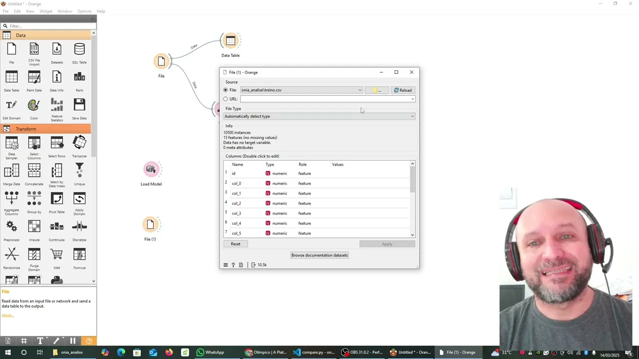Select the Rank widget
Screen dimensions: 639x359
pyautogui.click(x=79, y=82)
